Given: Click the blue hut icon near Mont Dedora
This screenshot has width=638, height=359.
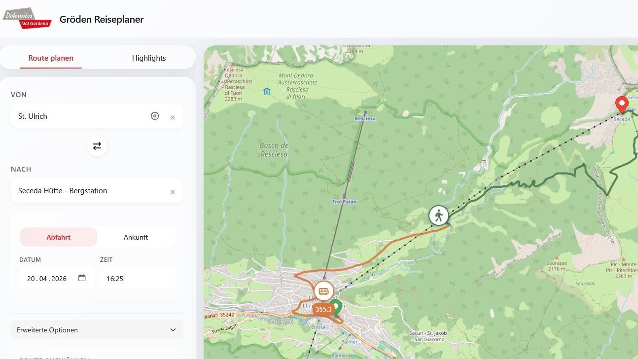Looking at the screenshot, I should [267, 91].
